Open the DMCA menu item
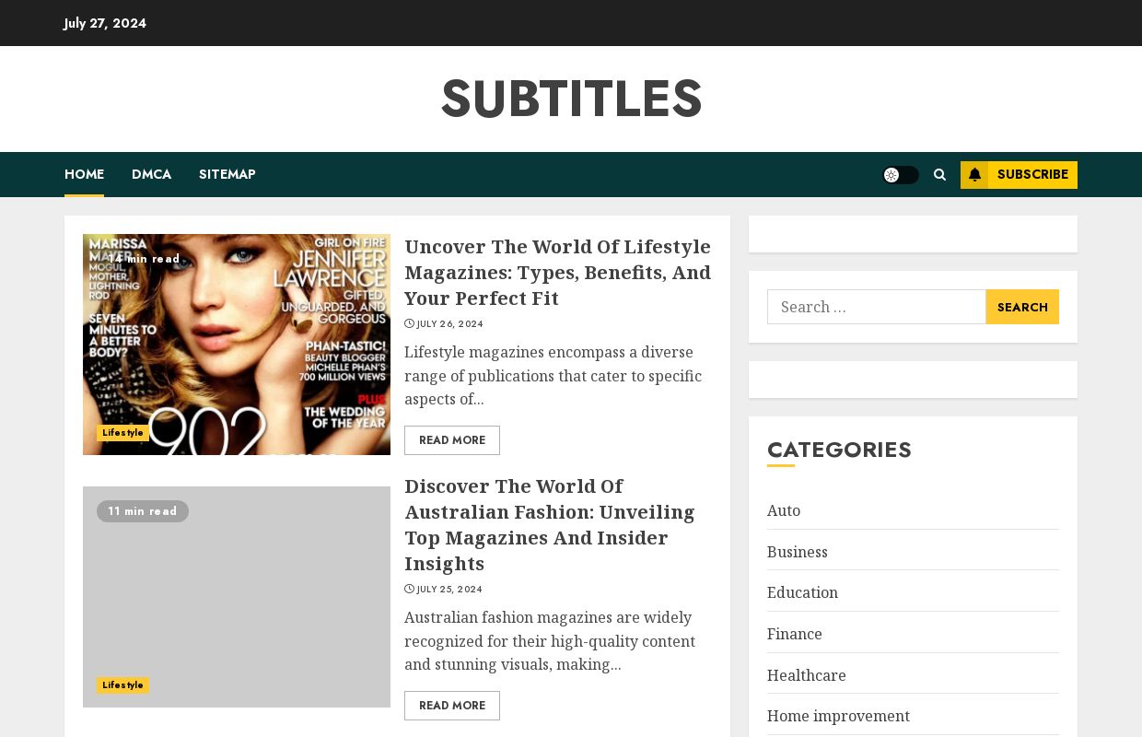The width and height of the screenshot is (1142, 737). click(x=151, y=174)
